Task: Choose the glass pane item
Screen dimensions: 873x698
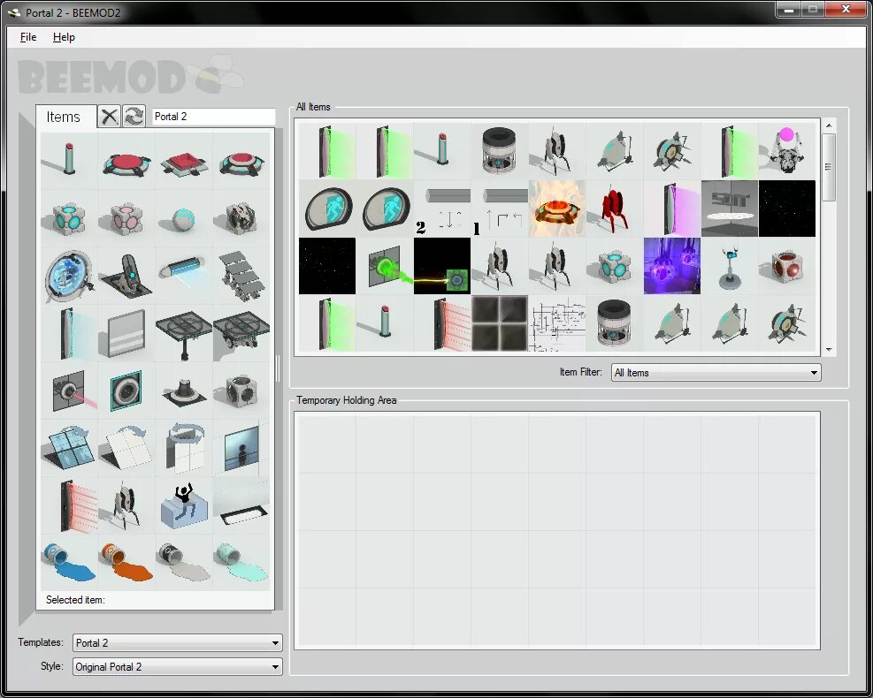Action: click(x=126, y=332)
